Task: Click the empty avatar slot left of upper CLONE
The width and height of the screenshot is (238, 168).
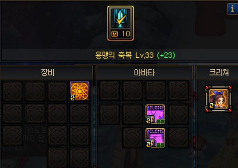Action: (x=132, y=114)
